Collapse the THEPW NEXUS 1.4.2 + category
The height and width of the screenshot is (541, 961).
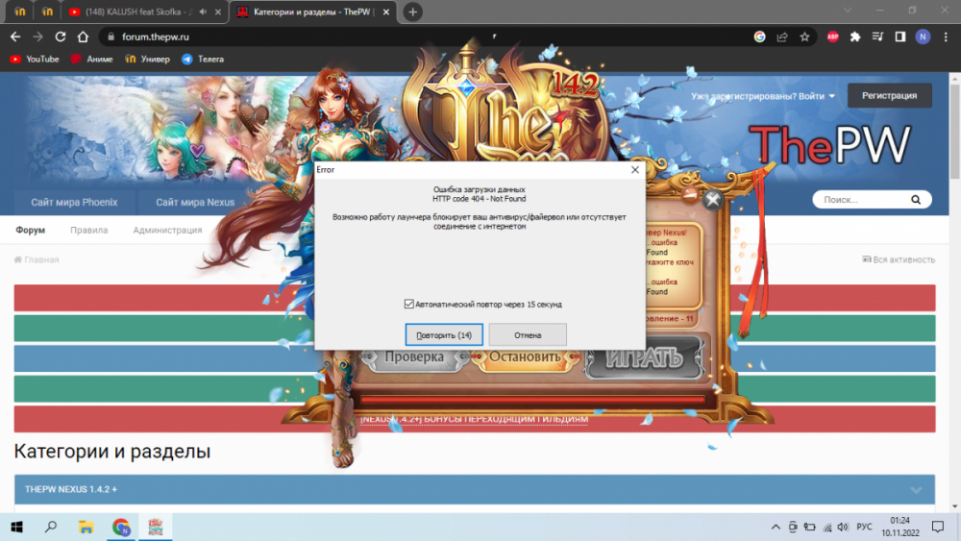pos(915,489)
